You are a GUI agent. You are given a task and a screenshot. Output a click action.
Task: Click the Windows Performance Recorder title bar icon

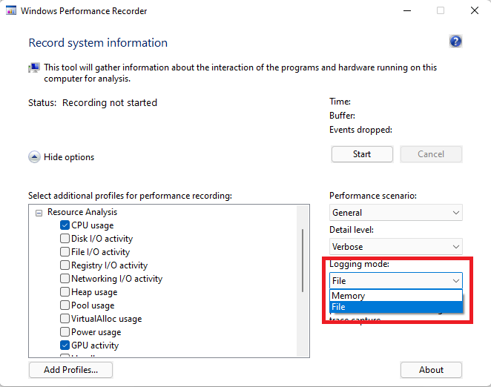point(11,10)
